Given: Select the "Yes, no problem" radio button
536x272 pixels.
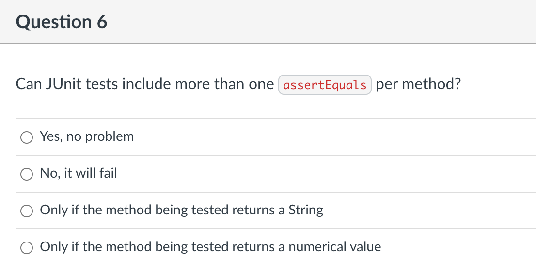Looking at the screenshot, I should pyautogui.click(x=26, y=137).
